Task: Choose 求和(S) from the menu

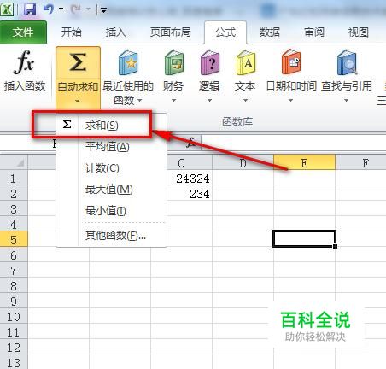Action: 111,126
